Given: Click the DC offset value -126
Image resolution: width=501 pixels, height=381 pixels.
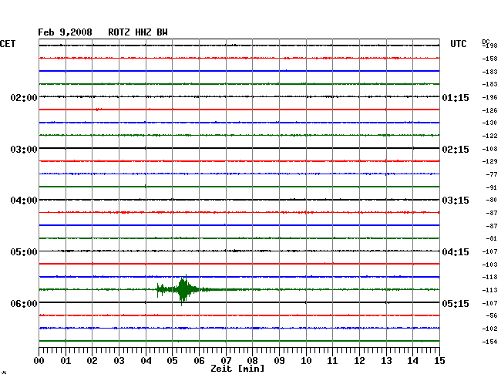Looking at the screenshot, I should coord(489,110).
